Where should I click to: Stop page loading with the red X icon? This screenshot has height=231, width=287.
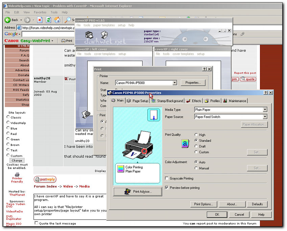pyautogui.click(x=40, y=20)
